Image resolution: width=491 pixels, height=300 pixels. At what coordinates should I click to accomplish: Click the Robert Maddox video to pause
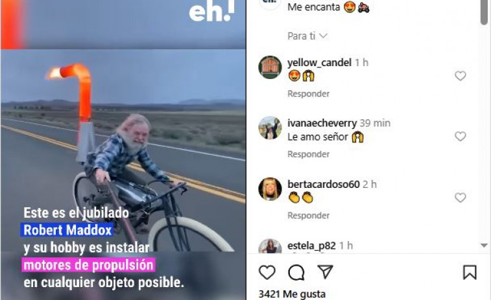[123, 150]
